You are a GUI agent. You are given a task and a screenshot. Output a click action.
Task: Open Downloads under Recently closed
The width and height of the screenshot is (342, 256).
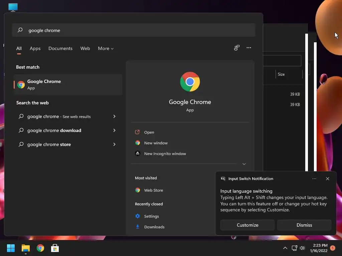(x=154, y=227)
